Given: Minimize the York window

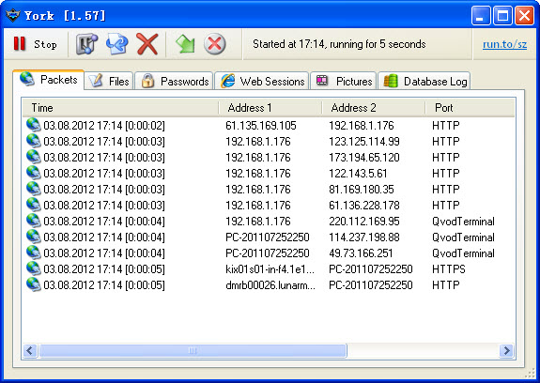Looking at the screenshot, I should click(x=481, y=15).
